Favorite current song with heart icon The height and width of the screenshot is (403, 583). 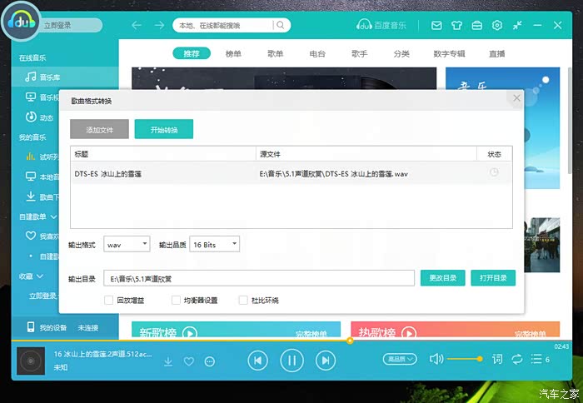(x=189, y=361)
